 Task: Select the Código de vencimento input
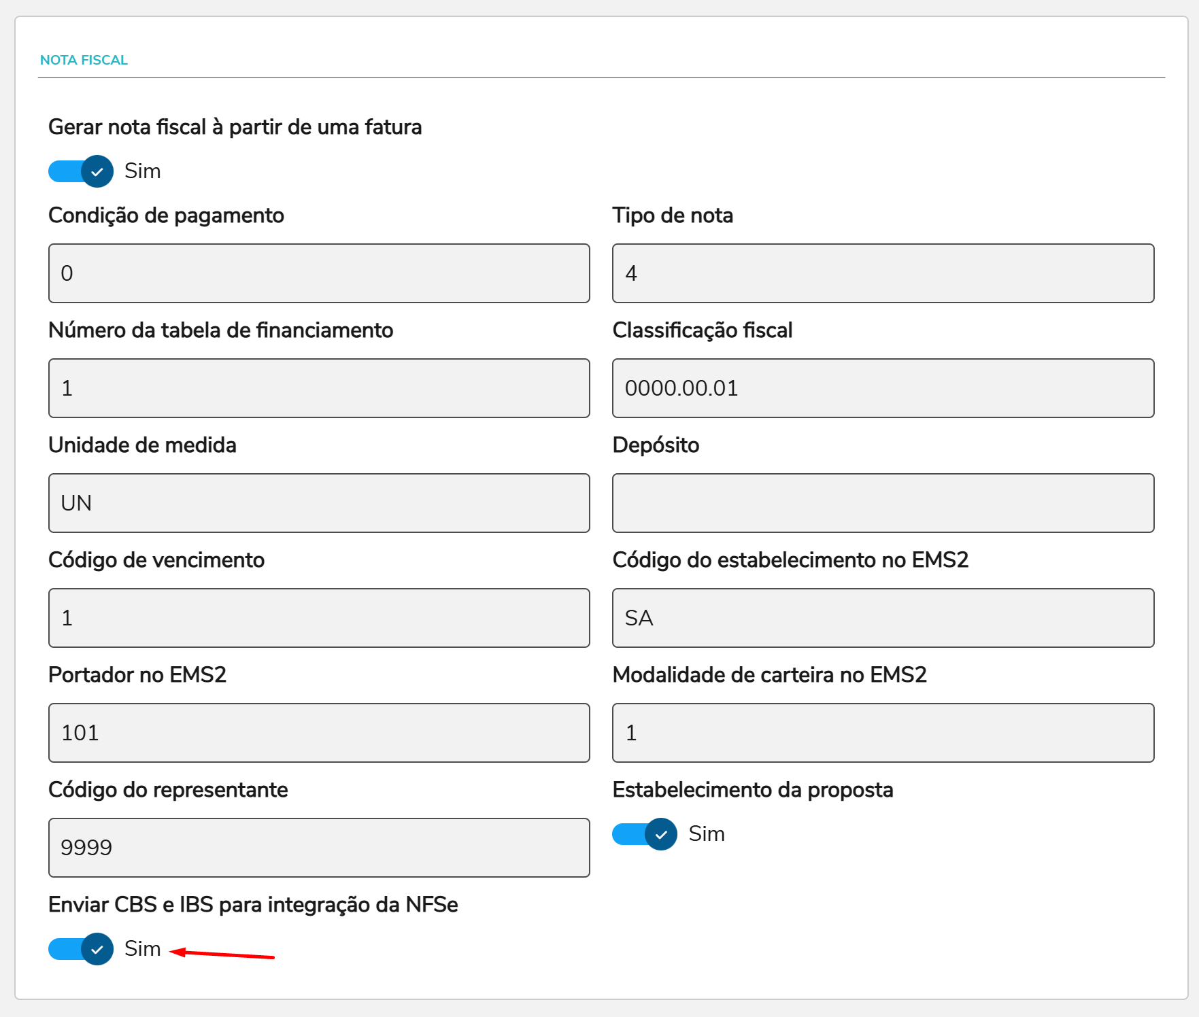[x=319, y=618]
